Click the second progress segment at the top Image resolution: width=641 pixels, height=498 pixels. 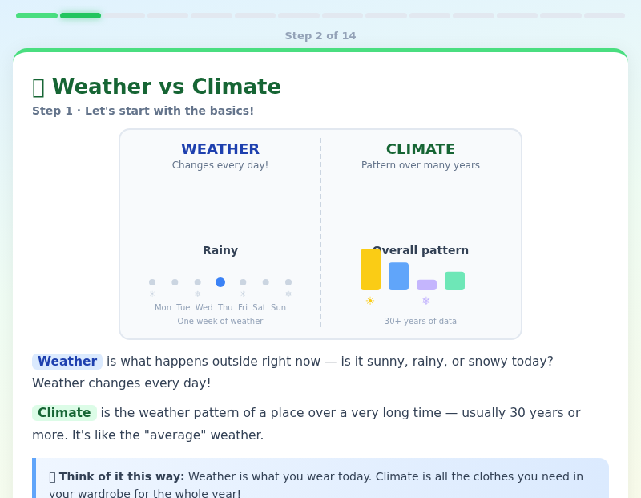80,15
